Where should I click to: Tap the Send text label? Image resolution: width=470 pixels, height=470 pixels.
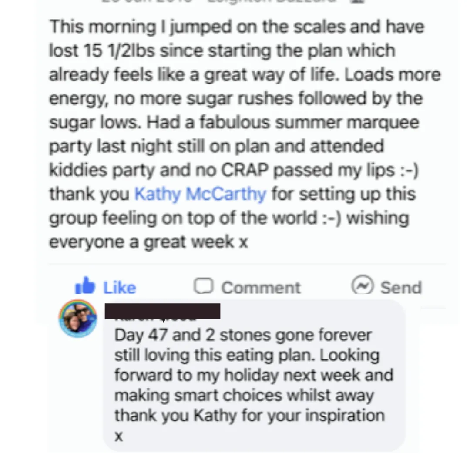pos(401,288)
